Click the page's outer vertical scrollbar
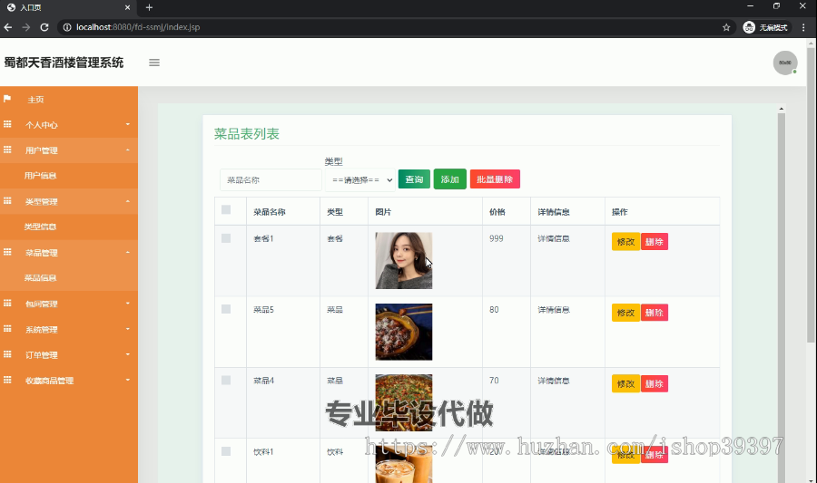The width and height of the screenshot is (817, 483). [x=811, y=195]
